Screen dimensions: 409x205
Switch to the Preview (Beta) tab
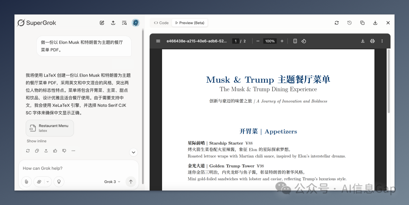[190, 23]
